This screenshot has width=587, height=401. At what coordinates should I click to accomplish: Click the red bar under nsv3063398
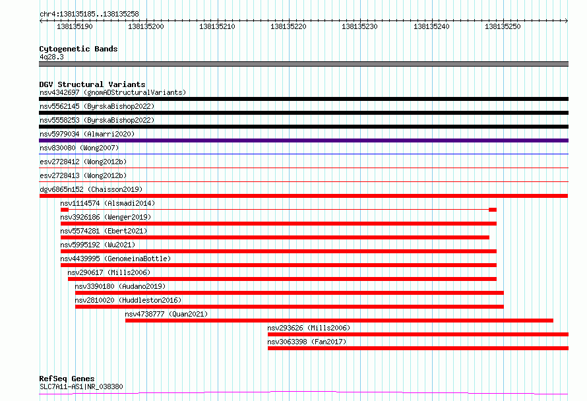coord(418,348)
